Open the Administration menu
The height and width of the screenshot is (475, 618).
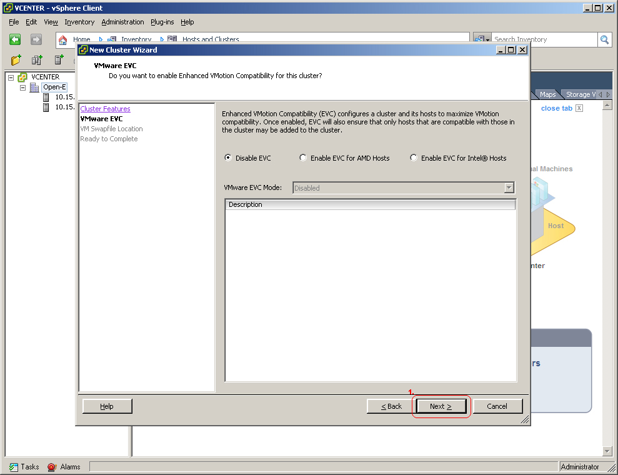point(122,22)
